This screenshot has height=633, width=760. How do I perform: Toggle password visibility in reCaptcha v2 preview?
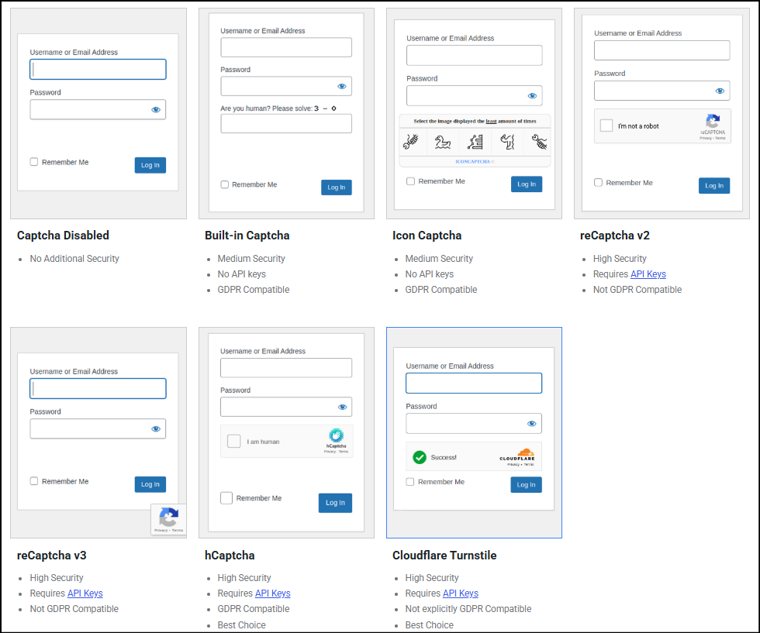click(720, 91)
